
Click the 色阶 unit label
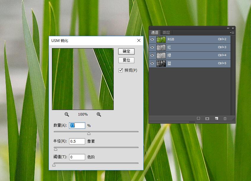coord(91,157)
